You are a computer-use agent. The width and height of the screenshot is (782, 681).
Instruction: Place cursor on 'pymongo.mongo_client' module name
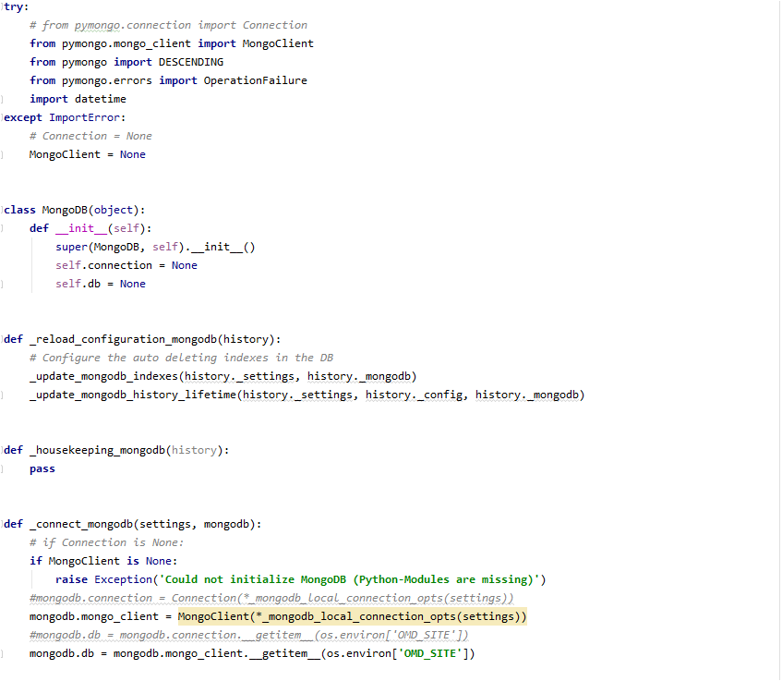point(126,43)
